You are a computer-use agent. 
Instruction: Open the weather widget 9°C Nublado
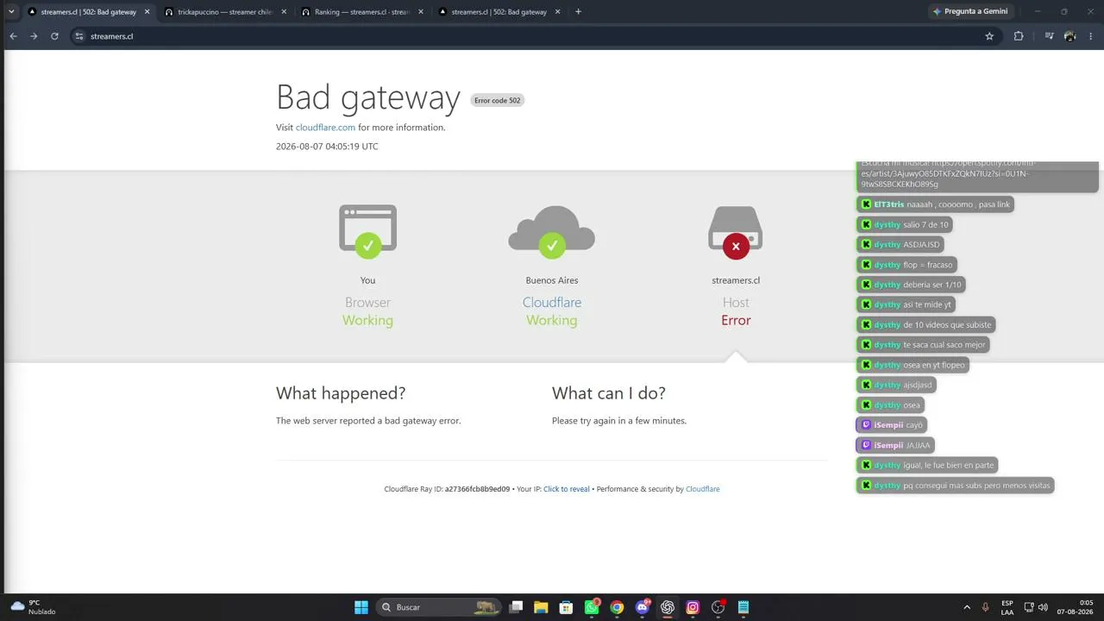click(33, 607)
